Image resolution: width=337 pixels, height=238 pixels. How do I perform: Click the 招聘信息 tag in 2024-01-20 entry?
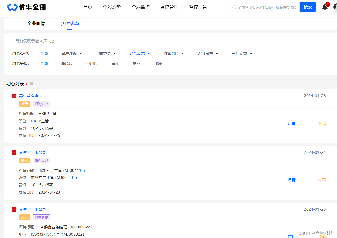pyautogui.click(x=41, y=217)
